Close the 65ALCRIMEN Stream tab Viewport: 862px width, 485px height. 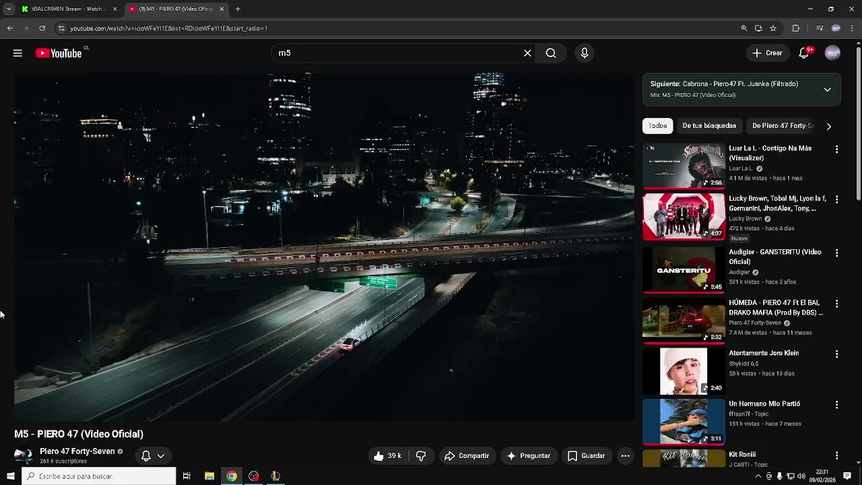point(114,9)
